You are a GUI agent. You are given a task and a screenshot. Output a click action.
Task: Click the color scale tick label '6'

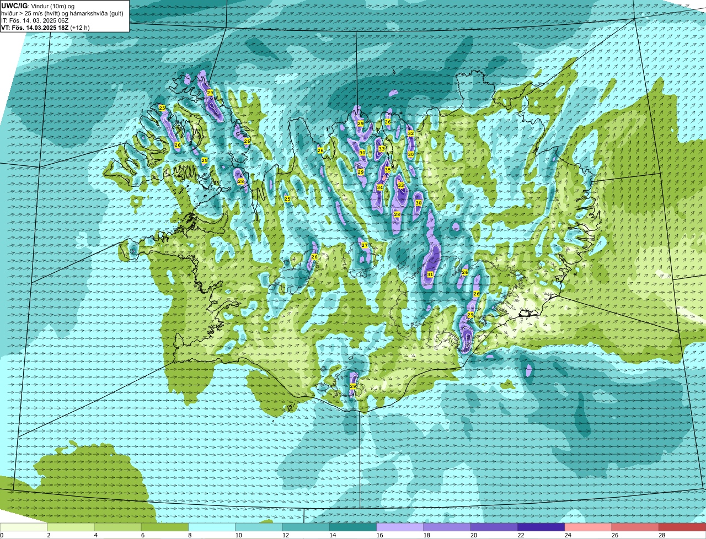(142, 535)
